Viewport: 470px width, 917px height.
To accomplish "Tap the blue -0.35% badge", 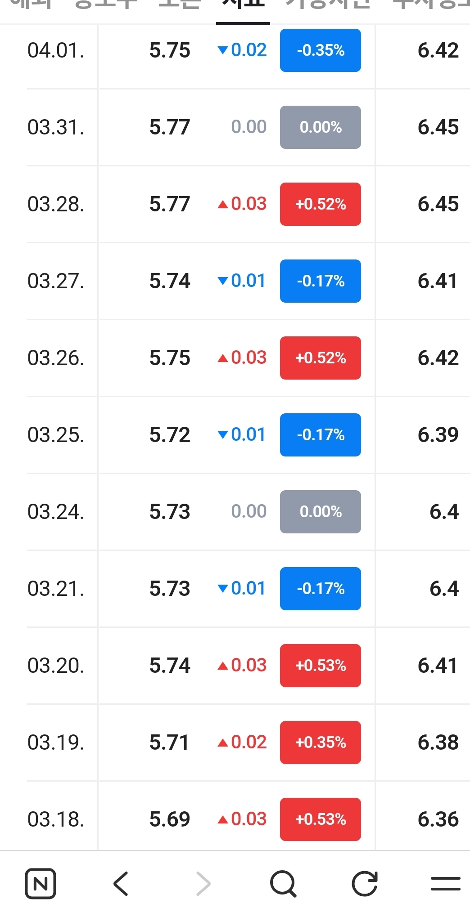I will click(x=321, y=50).
